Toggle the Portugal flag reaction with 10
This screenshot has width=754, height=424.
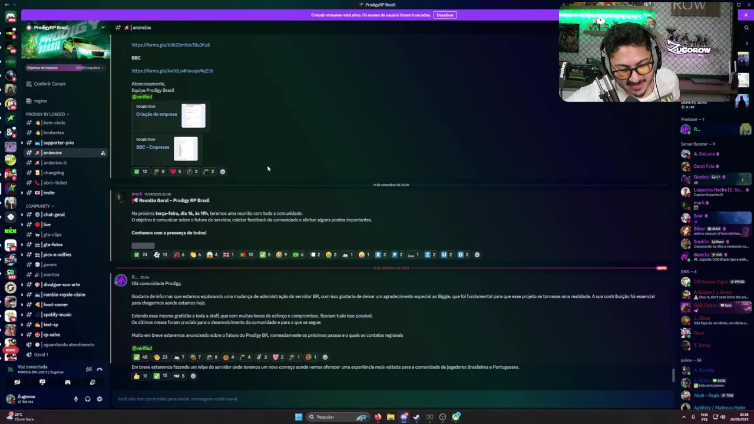click(x=247, y=254)
